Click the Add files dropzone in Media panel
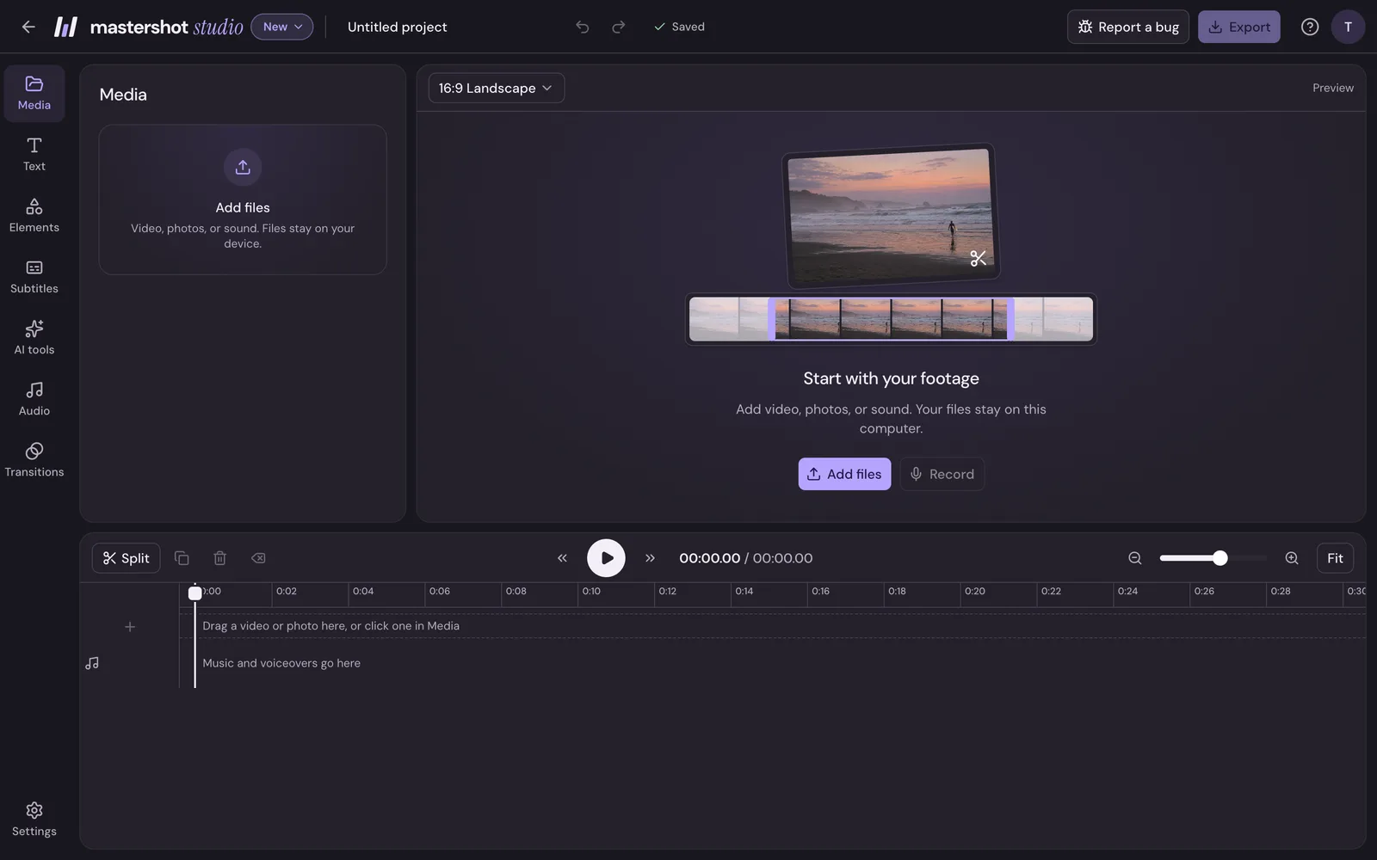1377x860 pixels. 243,200
